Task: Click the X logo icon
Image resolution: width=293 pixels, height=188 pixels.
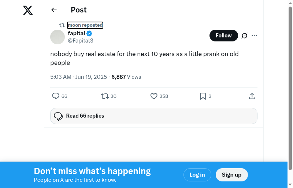Action: point(28,10)
